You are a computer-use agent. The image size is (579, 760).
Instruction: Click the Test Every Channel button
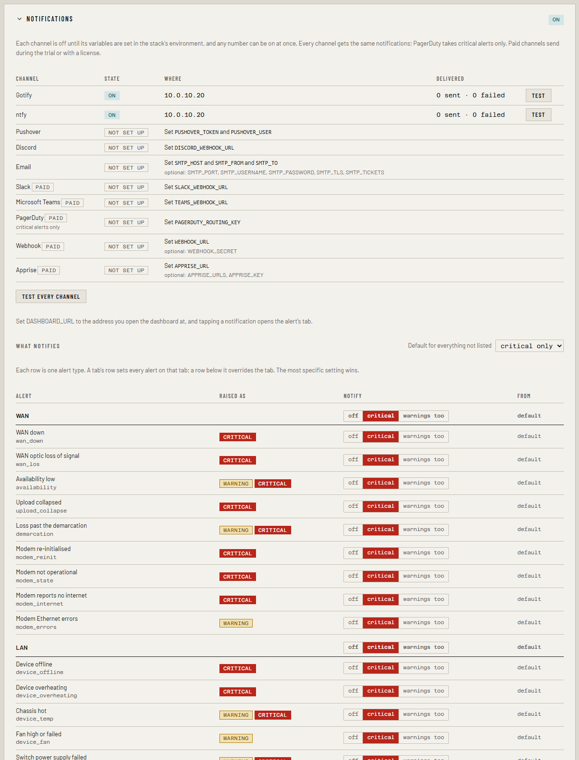pos(51,296)
